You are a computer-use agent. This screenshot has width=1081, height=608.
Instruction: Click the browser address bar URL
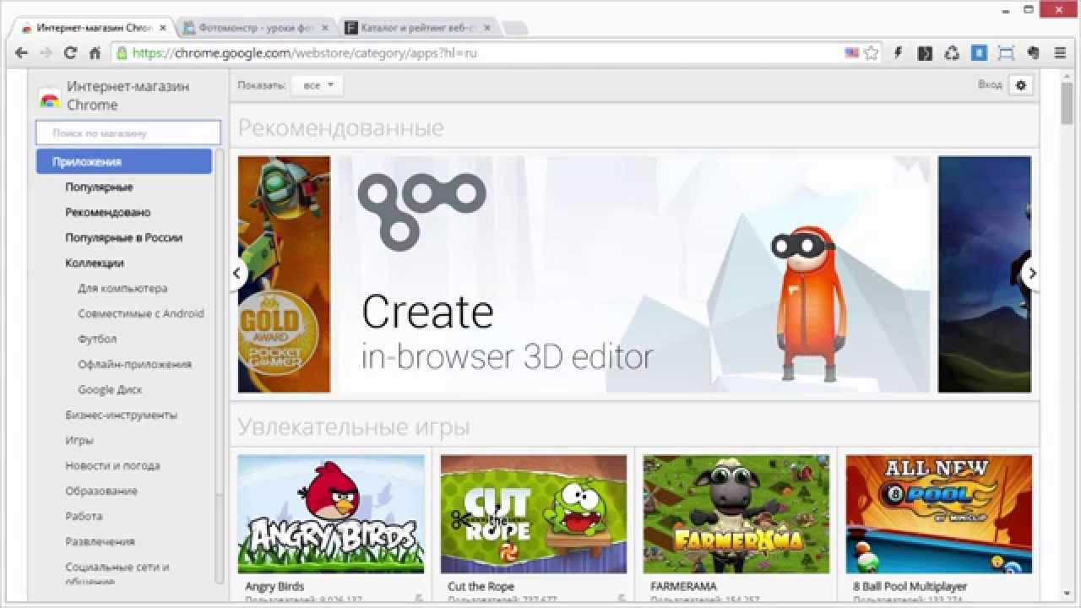click(305, 52)
